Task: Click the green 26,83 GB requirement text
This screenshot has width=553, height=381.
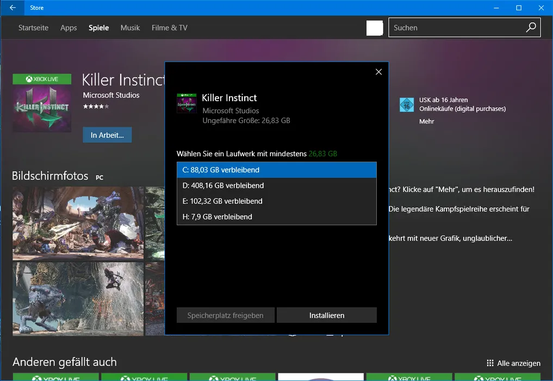Action: click(x=322, y=153)
